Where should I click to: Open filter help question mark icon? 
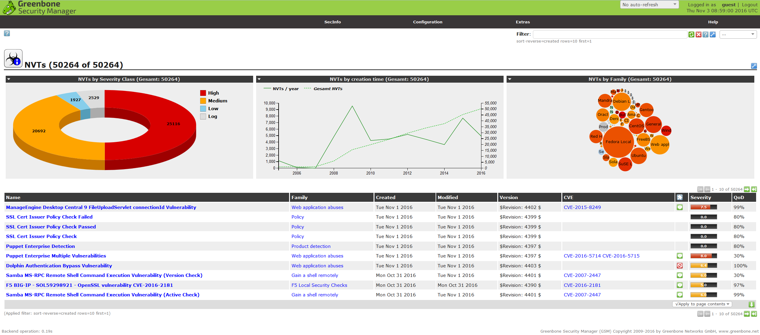705,34
